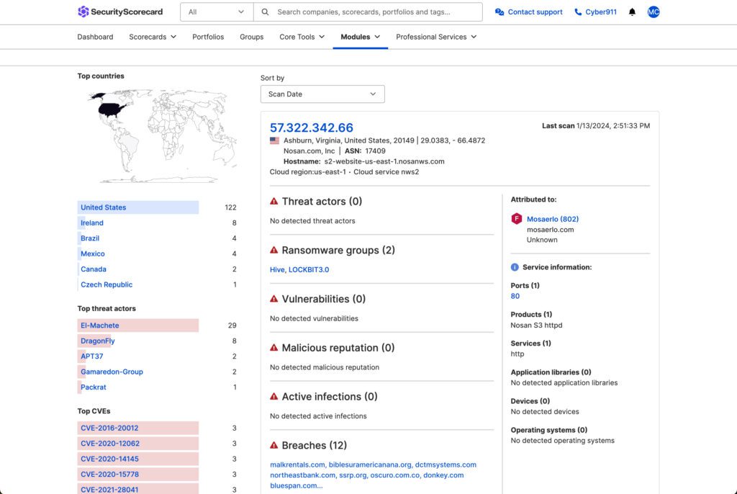The height and width of the screenshot is (494, 737).
Task: Open IP address 57.322.342.66
Action: [x=311, y=127]
